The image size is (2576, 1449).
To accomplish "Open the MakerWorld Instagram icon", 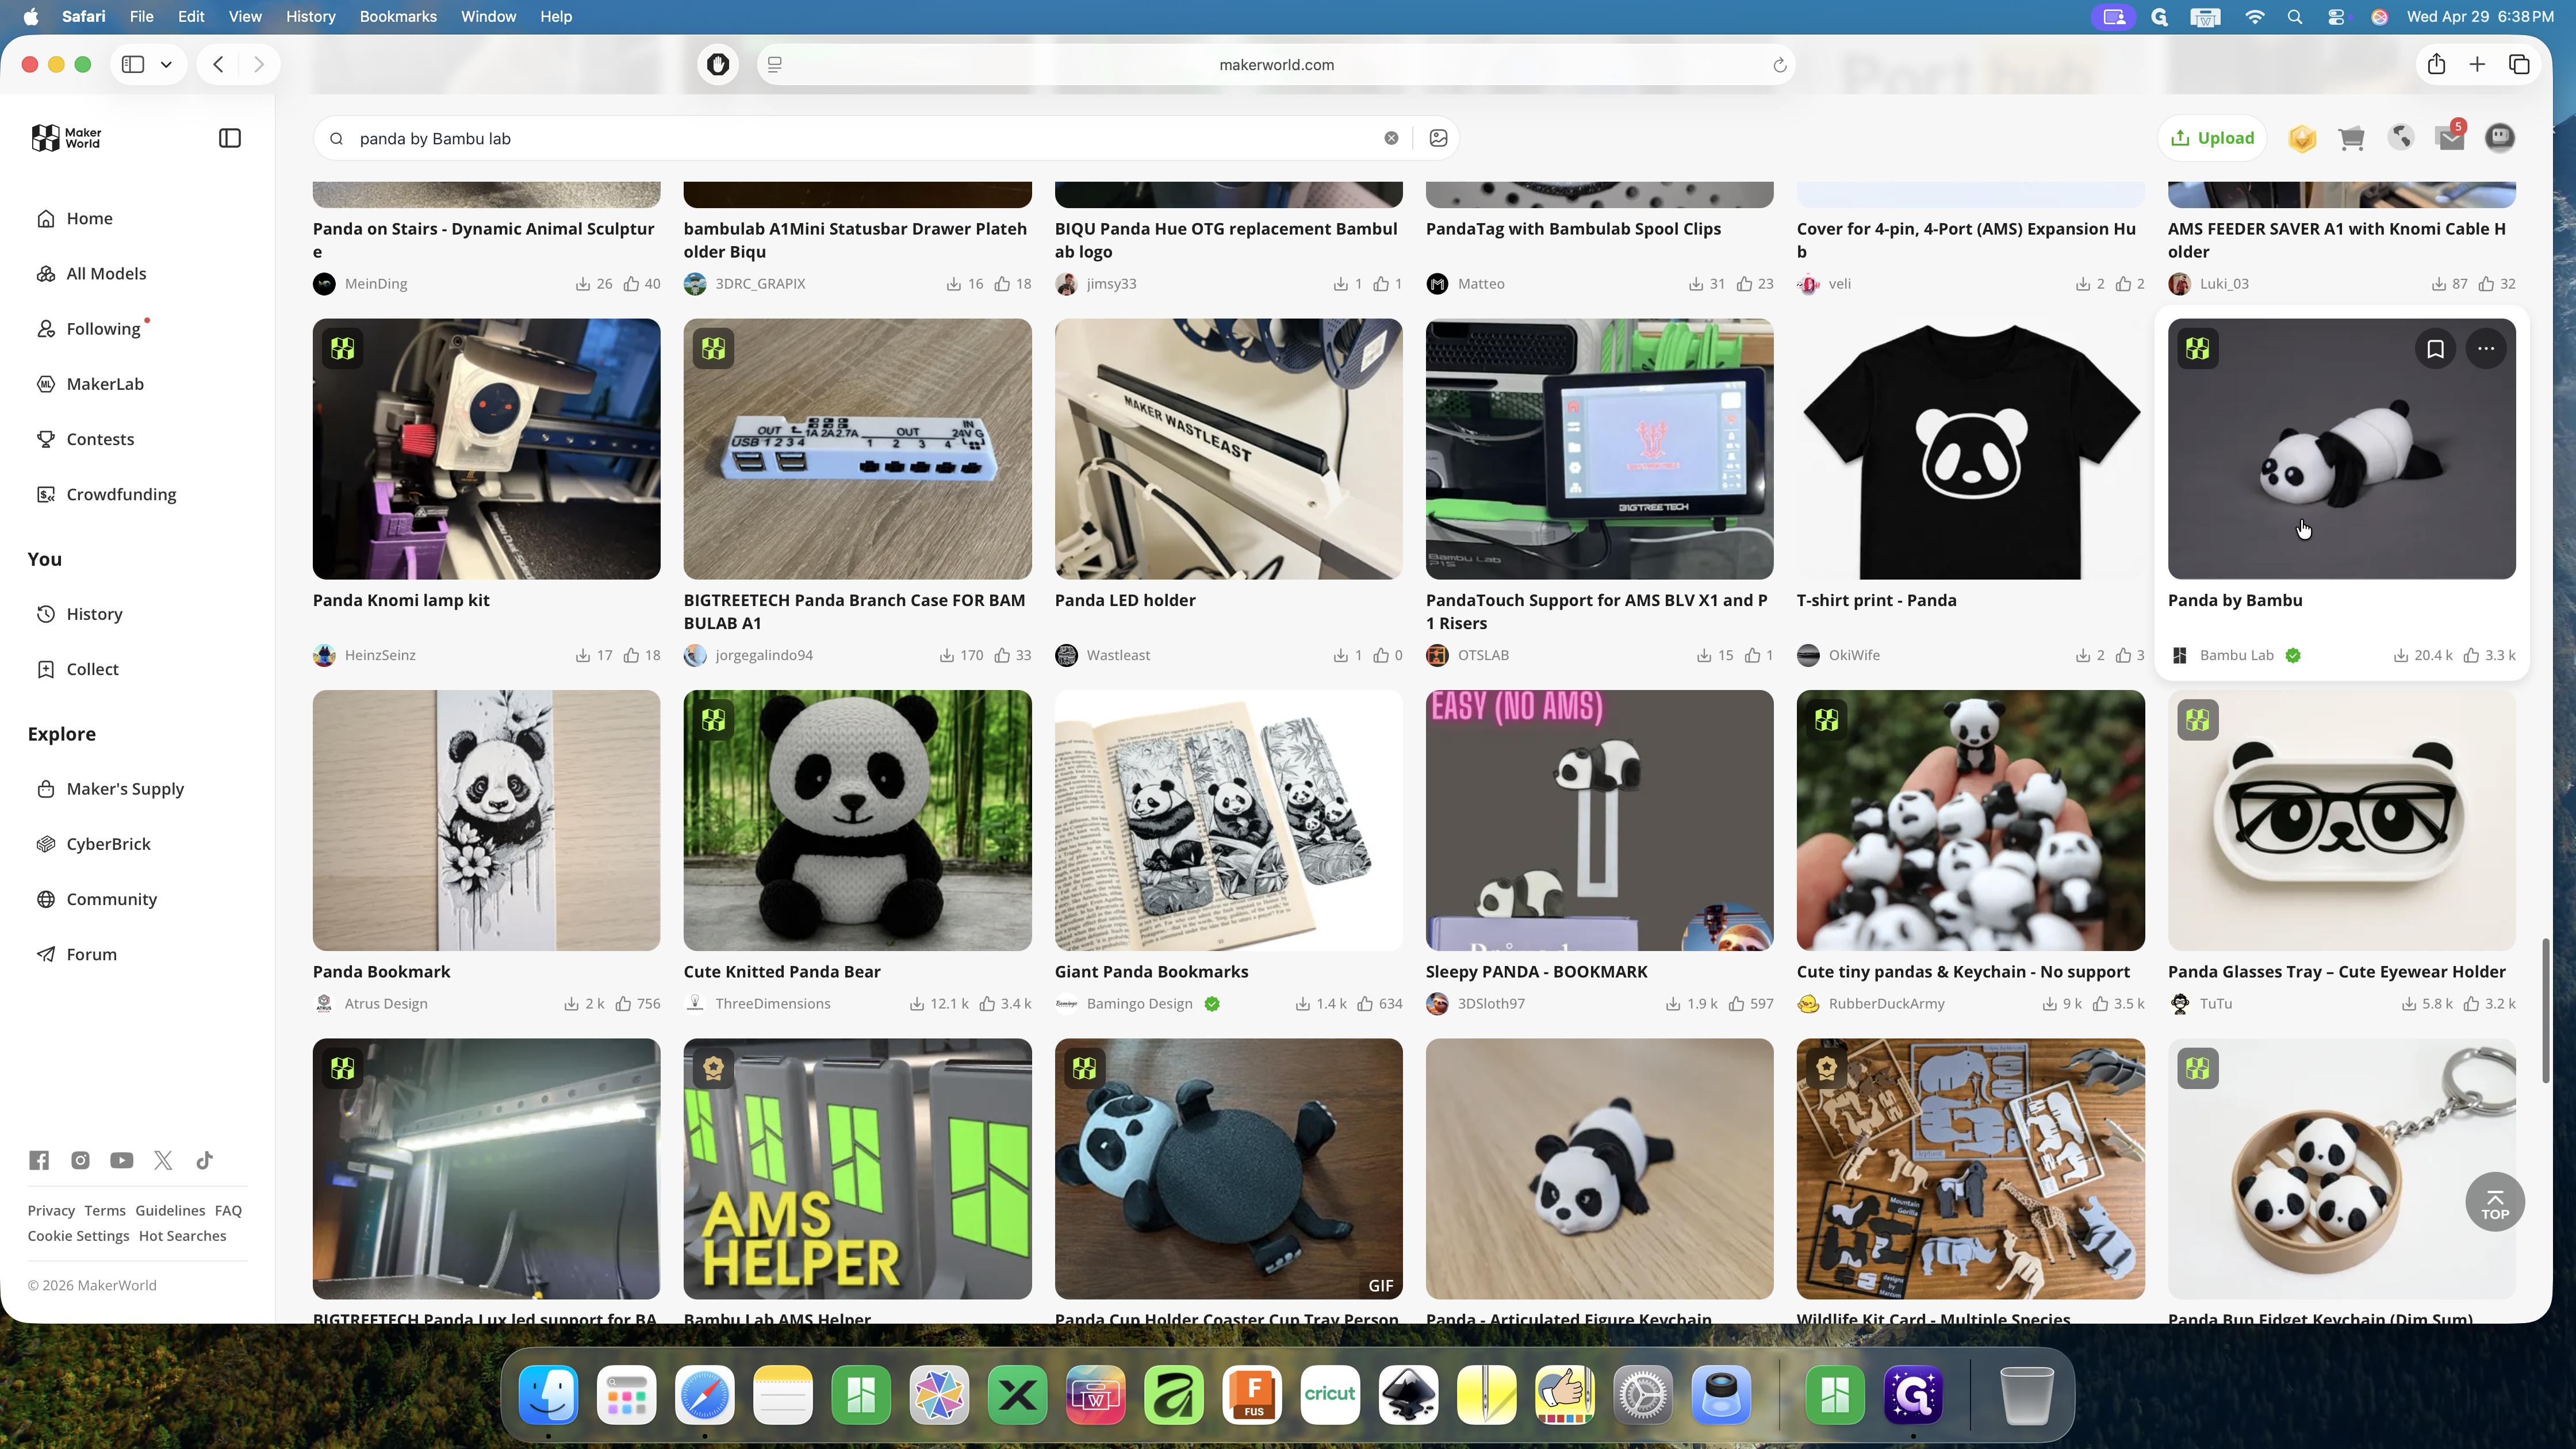I will [80, 1160].
